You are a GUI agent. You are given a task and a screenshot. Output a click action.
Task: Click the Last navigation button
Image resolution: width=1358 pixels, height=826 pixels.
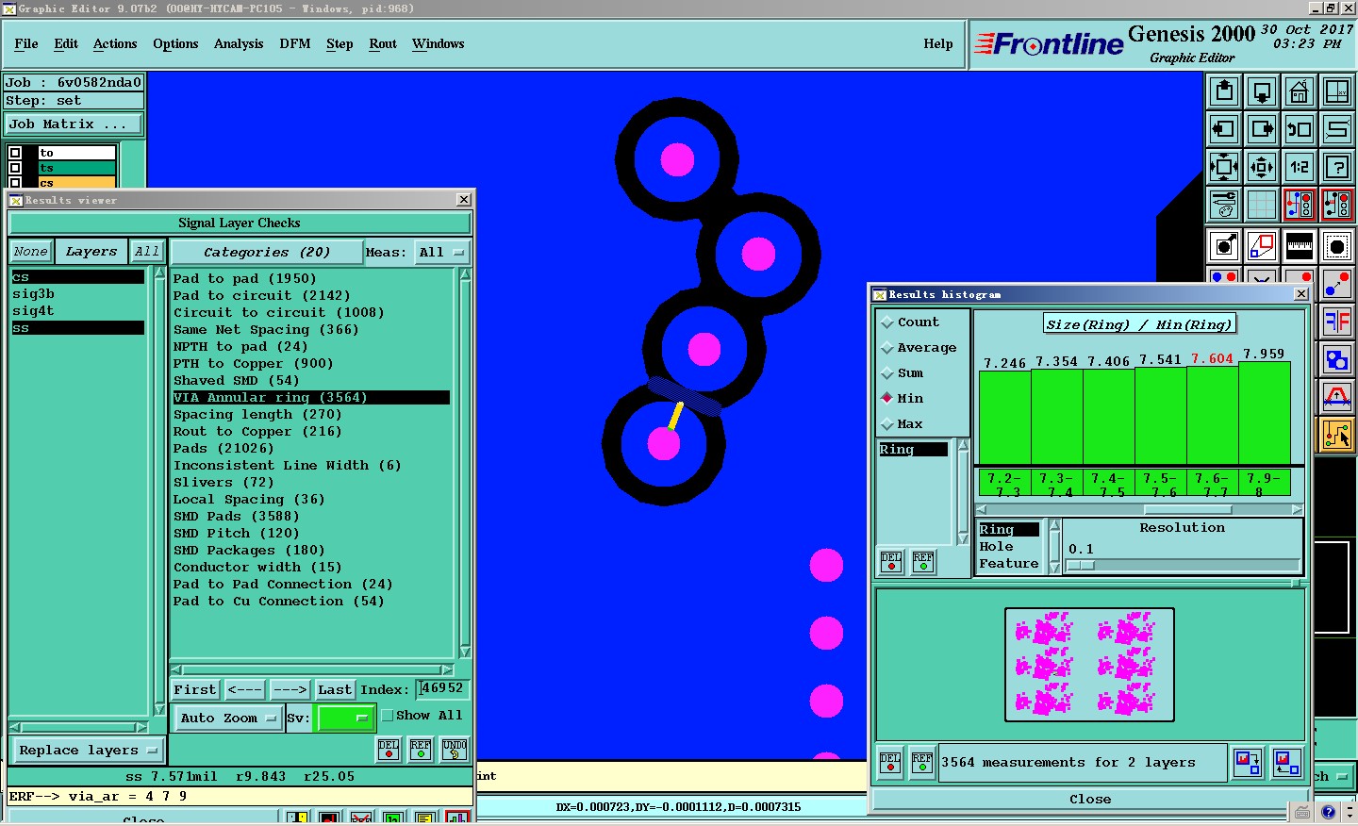(335, 690)
